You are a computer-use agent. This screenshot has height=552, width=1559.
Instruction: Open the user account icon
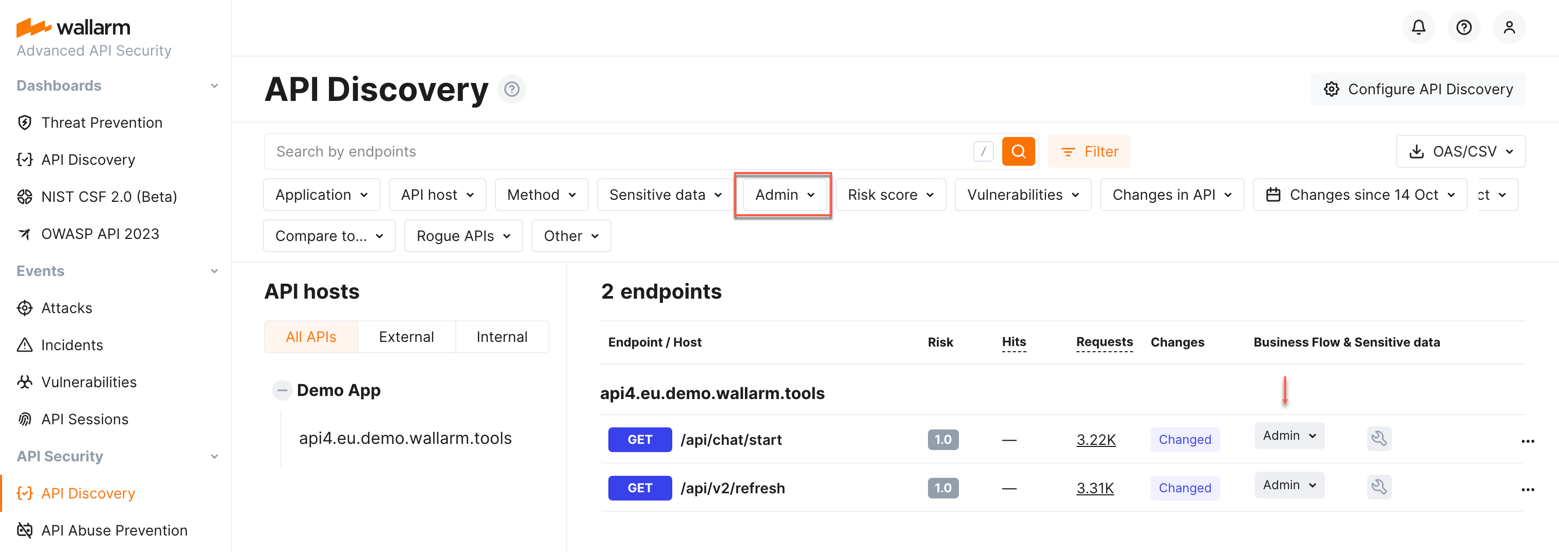point(1510,27)
